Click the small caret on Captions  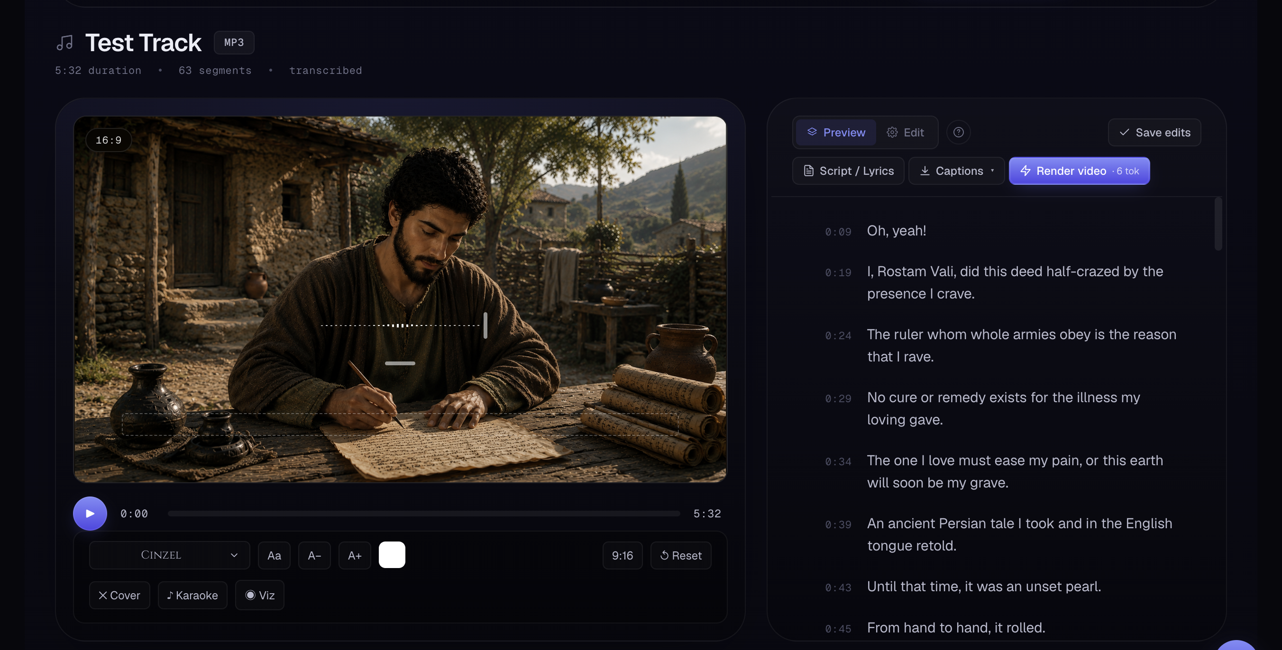pyautogui.click(x=992, y=171)
